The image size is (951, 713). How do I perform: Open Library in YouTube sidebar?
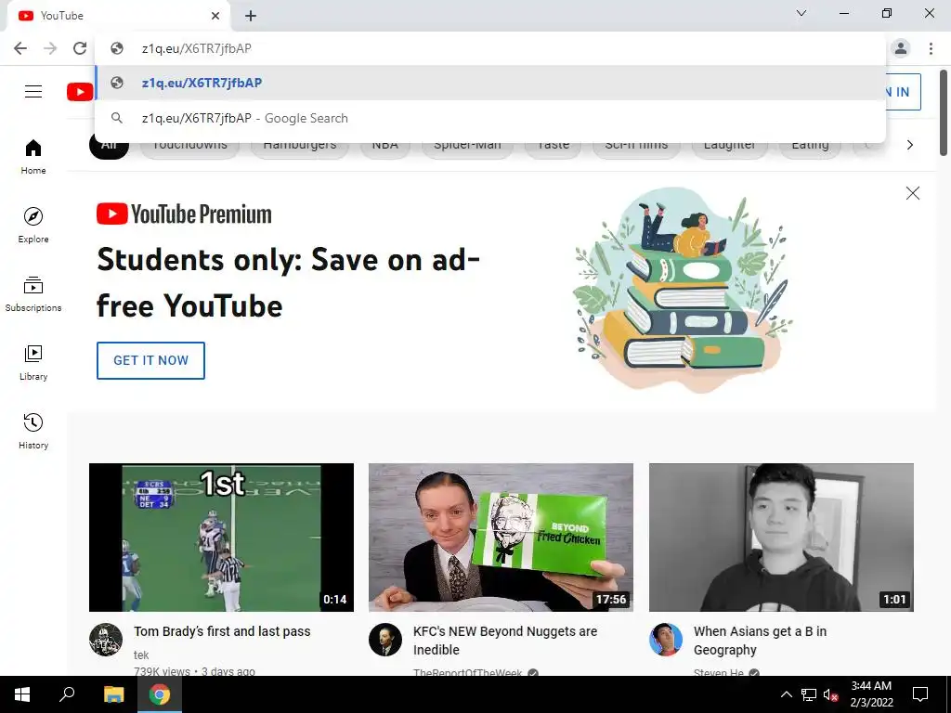33,363
